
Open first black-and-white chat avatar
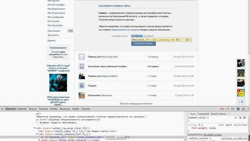click(x=241, y=63)
